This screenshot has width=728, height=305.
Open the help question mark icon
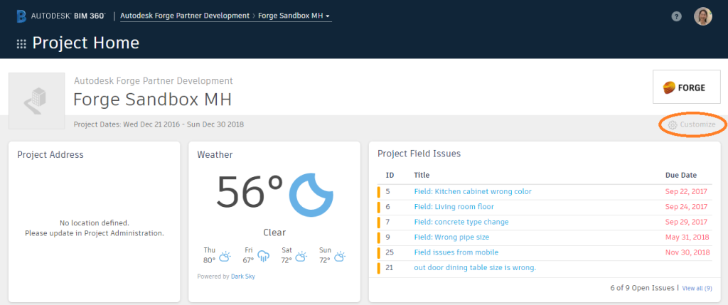pos(677,16)
